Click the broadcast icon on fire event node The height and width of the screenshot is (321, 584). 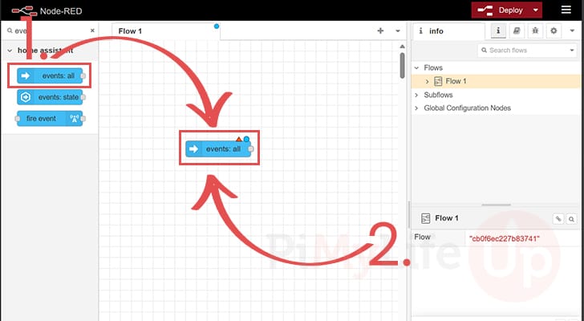[x=75, y=119]
